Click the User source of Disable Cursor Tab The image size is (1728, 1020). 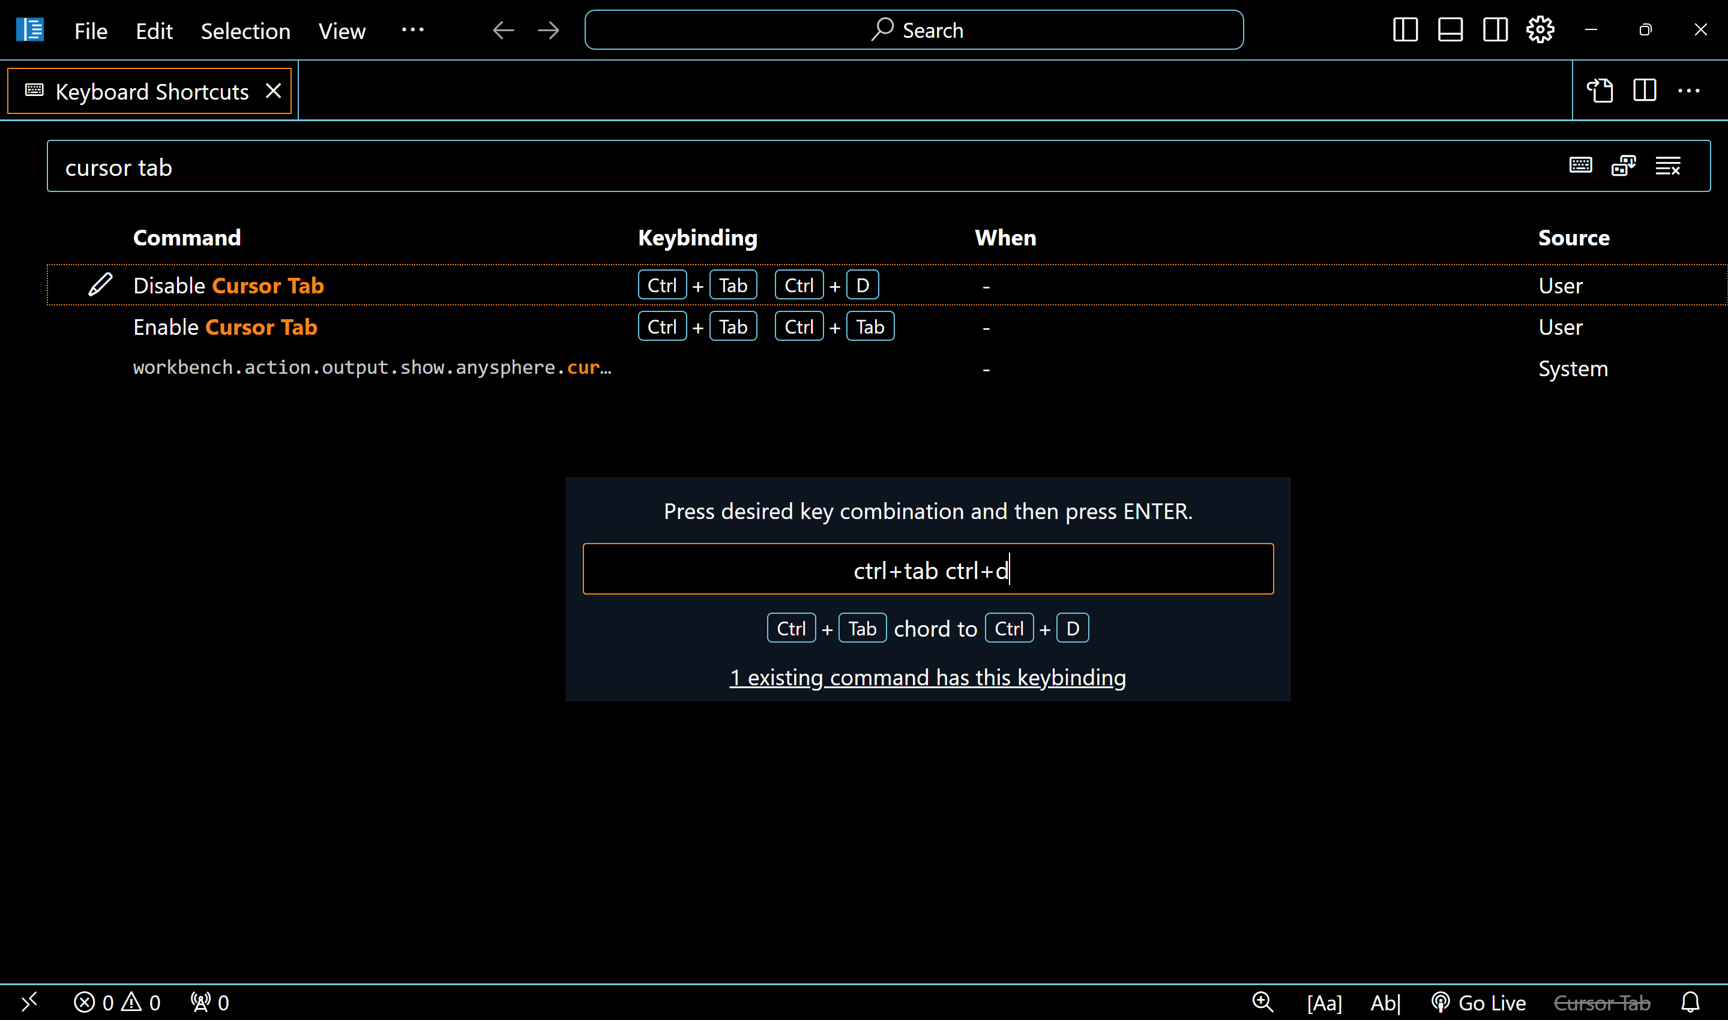1561,286
